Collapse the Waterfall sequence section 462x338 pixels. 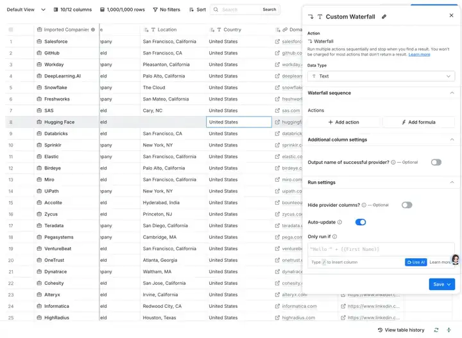click(x=452, y=93)
